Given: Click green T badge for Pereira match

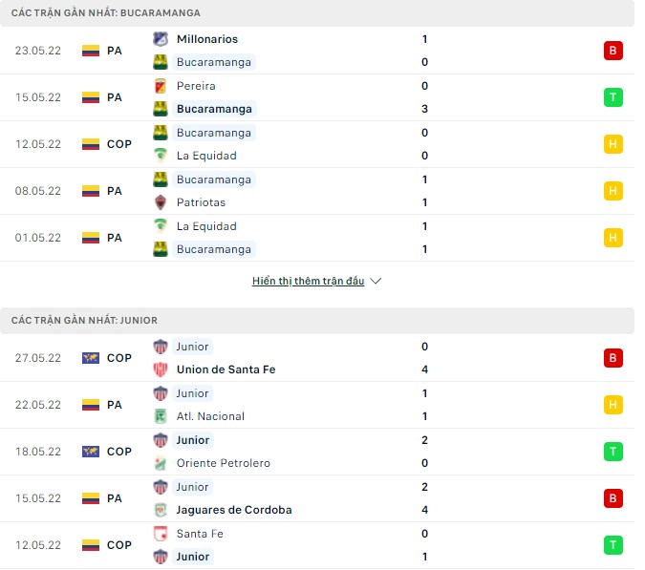Looking at the screenshot, I should [613, 97].
